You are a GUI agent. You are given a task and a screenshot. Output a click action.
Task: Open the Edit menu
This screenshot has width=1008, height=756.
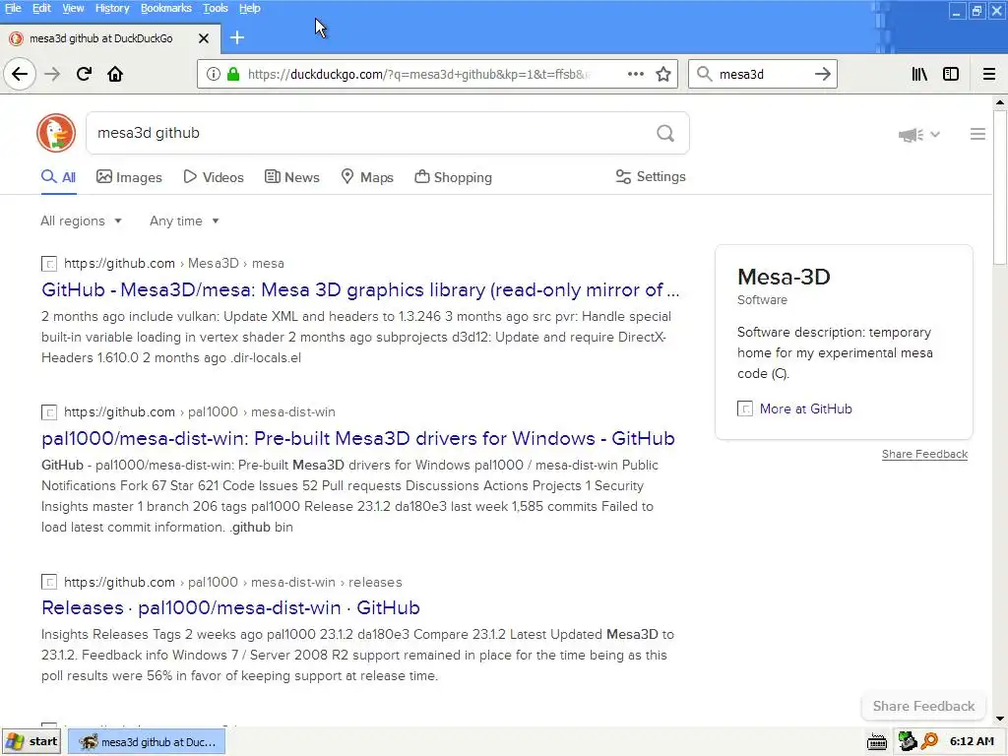tap(41, 8)
